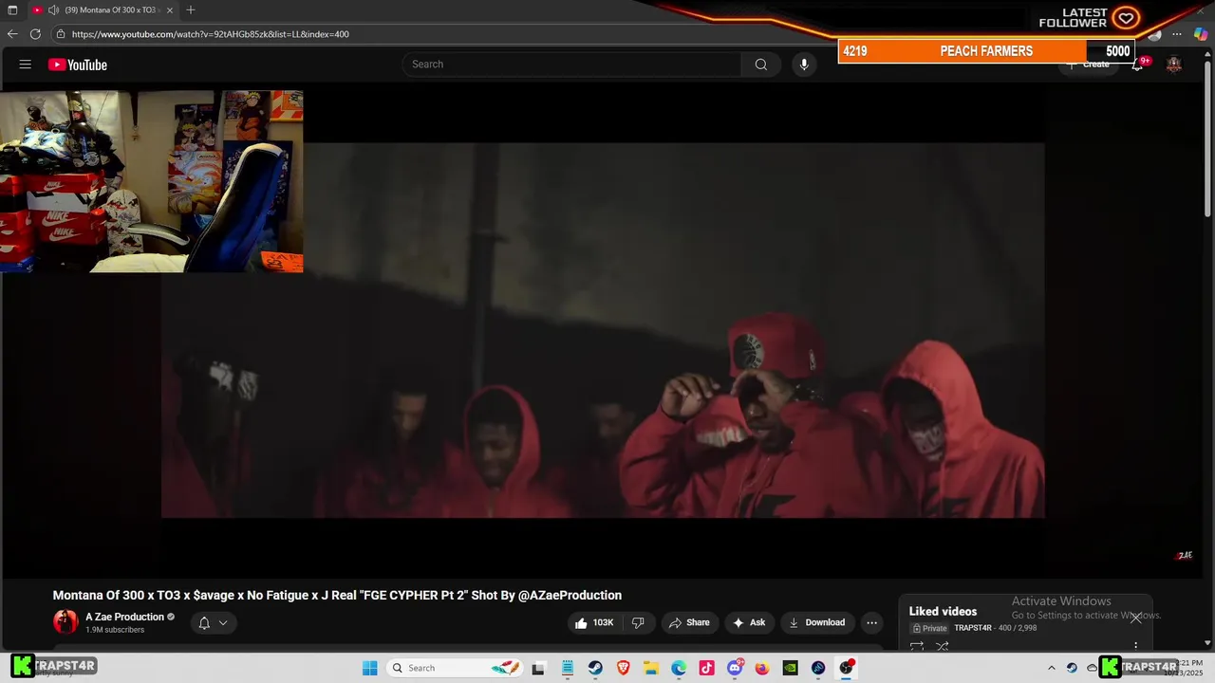Download the video
The width and height of the screenshot is (1215, 683).
coord(817,622)
